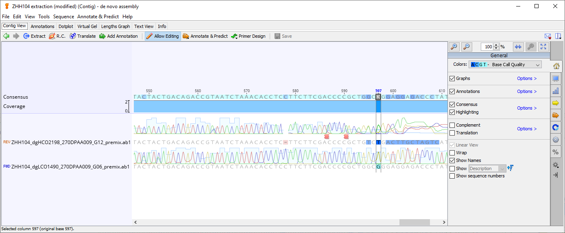Switch to the Virtual Gel tab
The image size is (565, 233).
pos(87,26)
